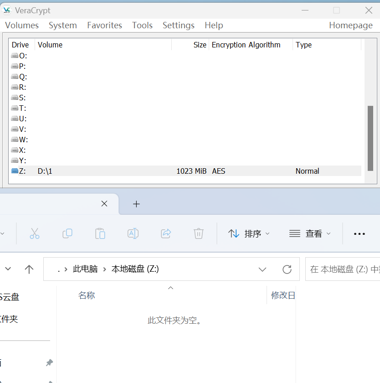
Task: Open the Homepage link
Action: pos(351,26)
